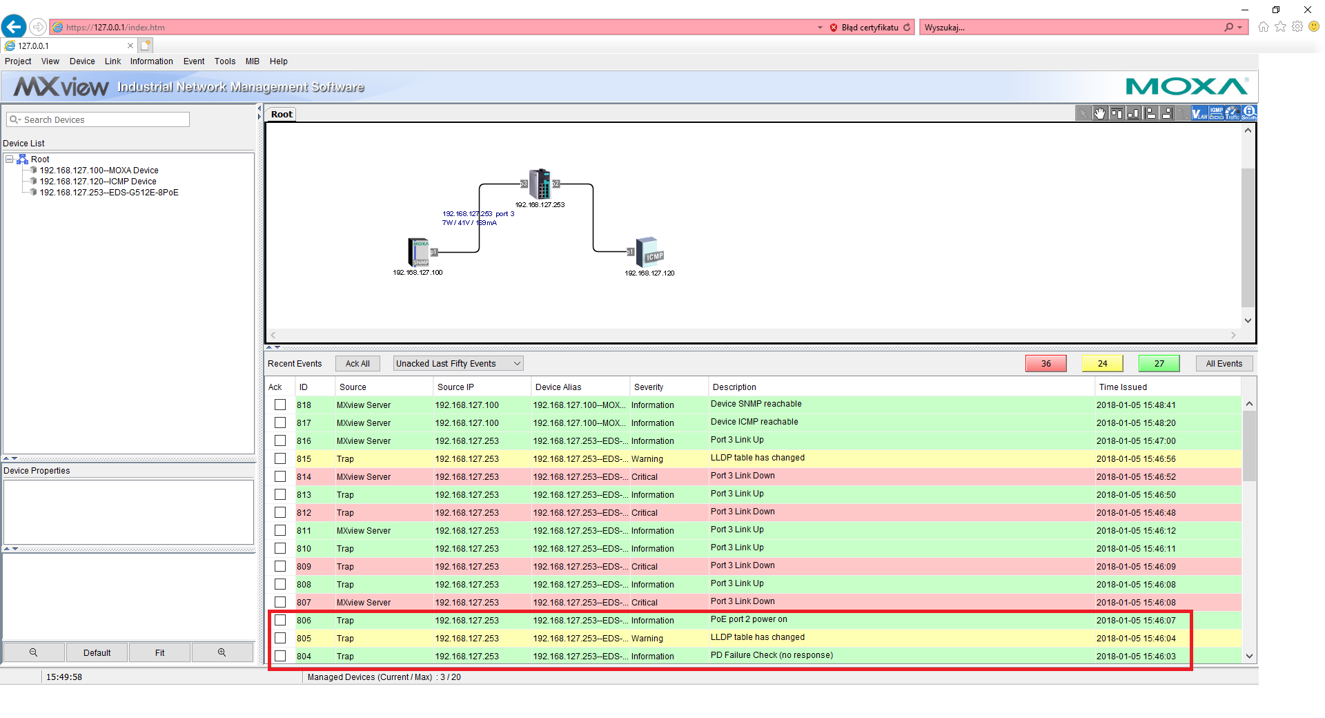This screenshot has width=1325, height=718.
Task: Click the grayed link-connection tool icon
Action: tap(1183, 113)
